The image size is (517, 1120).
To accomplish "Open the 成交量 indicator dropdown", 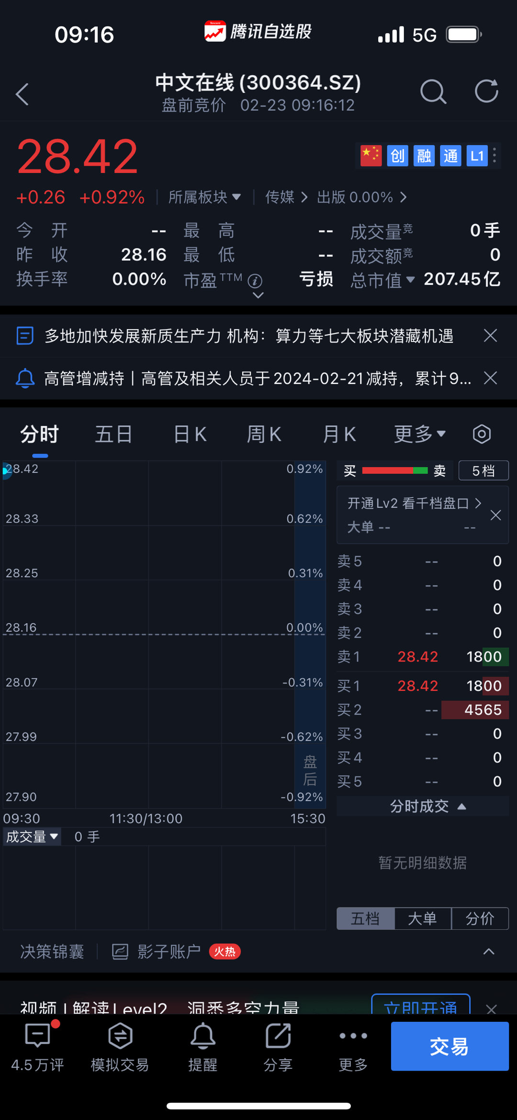I will pyautogui.click(x=32, y=836).
